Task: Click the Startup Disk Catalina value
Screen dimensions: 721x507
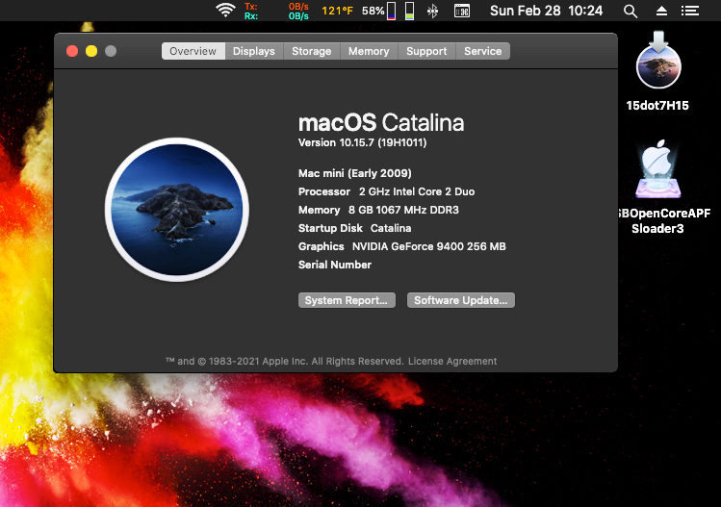Action: tap(391, 228)
